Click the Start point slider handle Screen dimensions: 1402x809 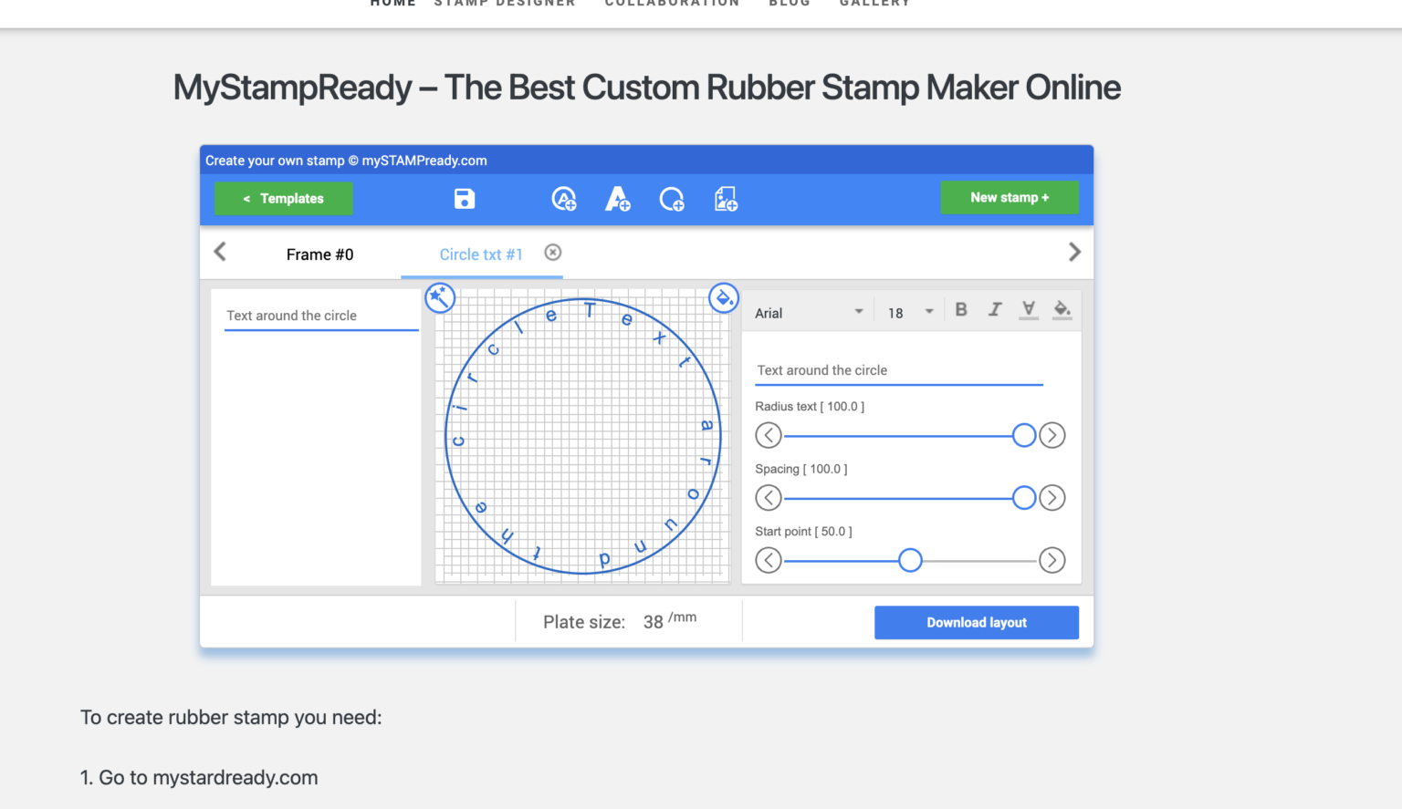click(x=910, y=560)
